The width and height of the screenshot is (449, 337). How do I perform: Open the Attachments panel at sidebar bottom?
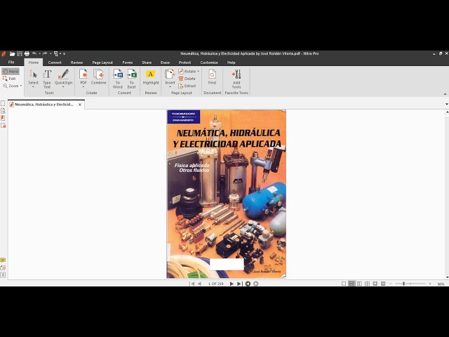pos(3,267)
